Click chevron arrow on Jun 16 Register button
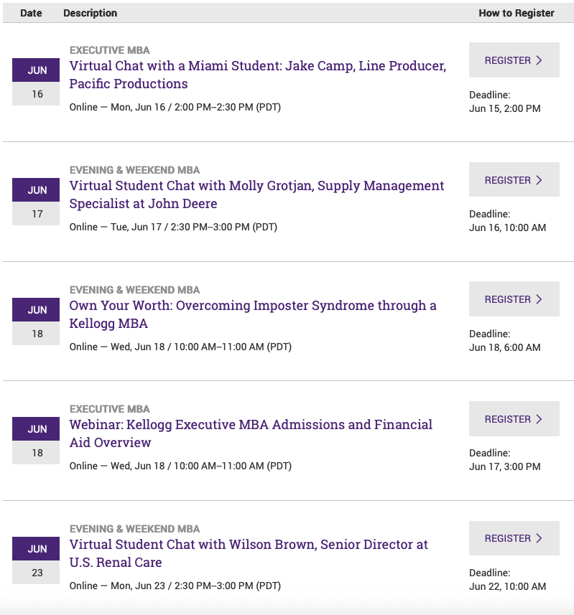Image resolution: width=574 pixels, height=615 pixels. tap(540, 60)
